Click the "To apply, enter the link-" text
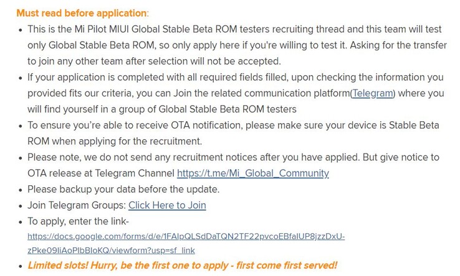460x276 pixels. [x=79, y=221]
